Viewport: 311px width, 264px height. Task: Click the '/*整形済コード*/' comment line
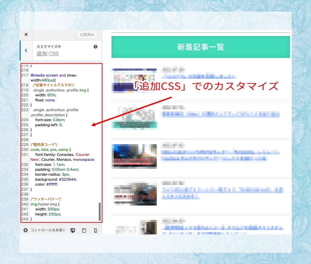[44, 144]
